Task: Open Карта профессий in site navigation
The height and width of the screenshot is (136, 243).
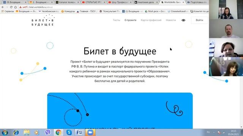Action: [151, 20]
